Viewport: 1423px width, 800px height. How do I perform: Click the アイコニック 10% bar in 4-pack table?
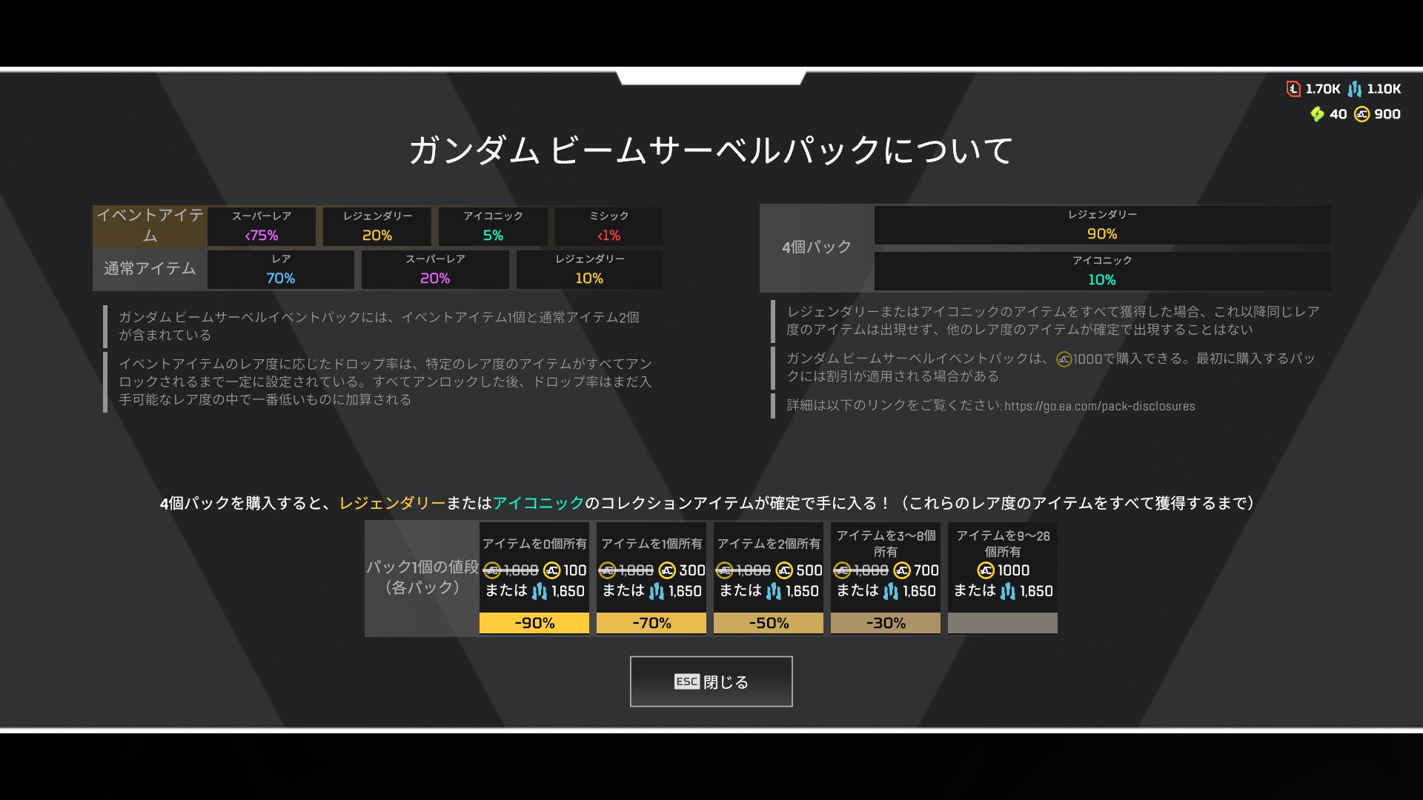coord(1101,271)
